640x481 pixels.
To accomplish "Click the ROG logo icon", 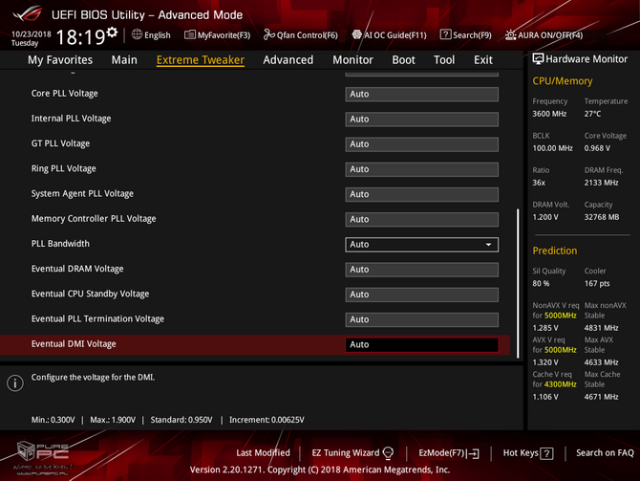I will [x=28, y=14].
